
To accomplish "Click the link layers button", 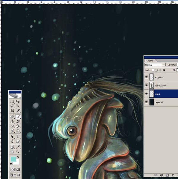I will tap(155, 175).
